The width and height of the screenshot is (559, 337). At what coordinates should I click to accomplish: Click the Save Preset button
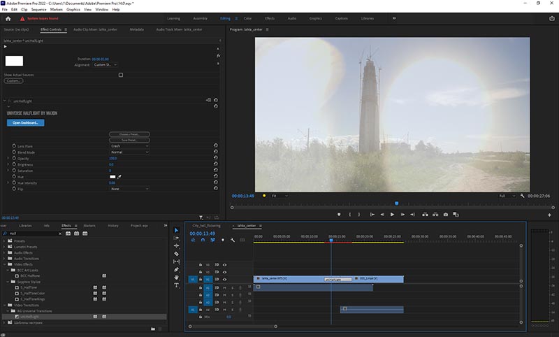click(129, 140)
